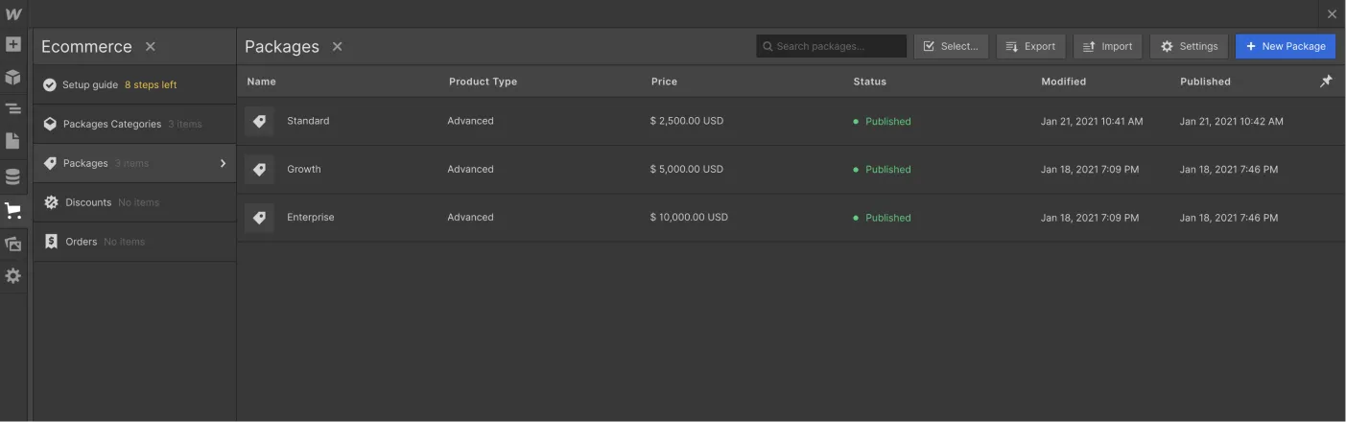
Task: Open the Navigator panel
Action: click(13, 109)
